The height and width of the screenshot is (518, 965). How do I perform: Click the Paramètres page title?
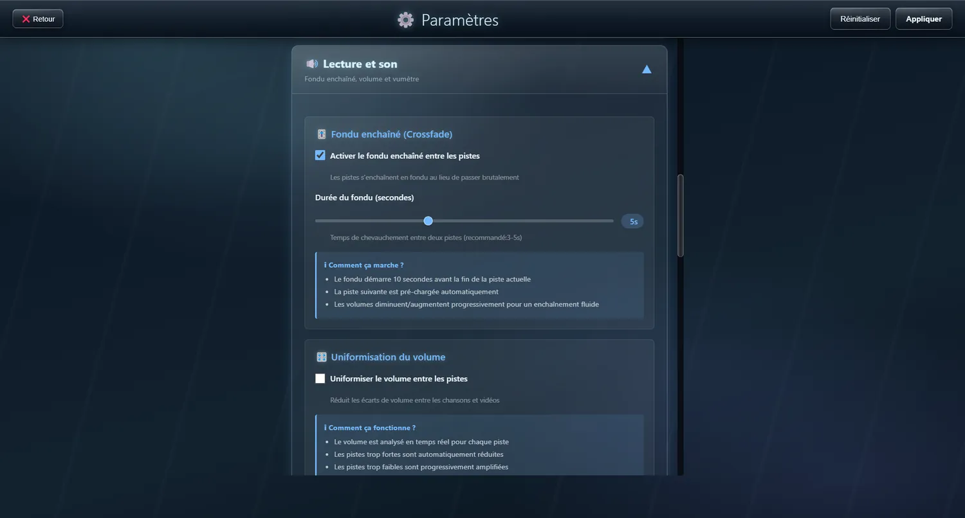[460, 20]
